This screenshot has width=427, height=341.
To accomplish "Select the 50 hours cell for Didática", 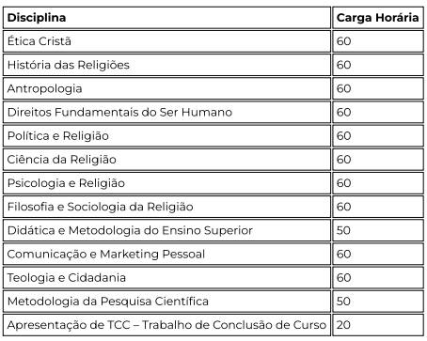I will pyautogui.click(x=378, y=230).
